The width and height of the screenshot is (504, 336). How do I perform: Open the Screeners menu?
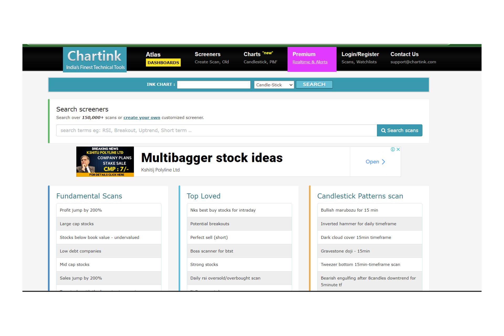tap(207, 54)
